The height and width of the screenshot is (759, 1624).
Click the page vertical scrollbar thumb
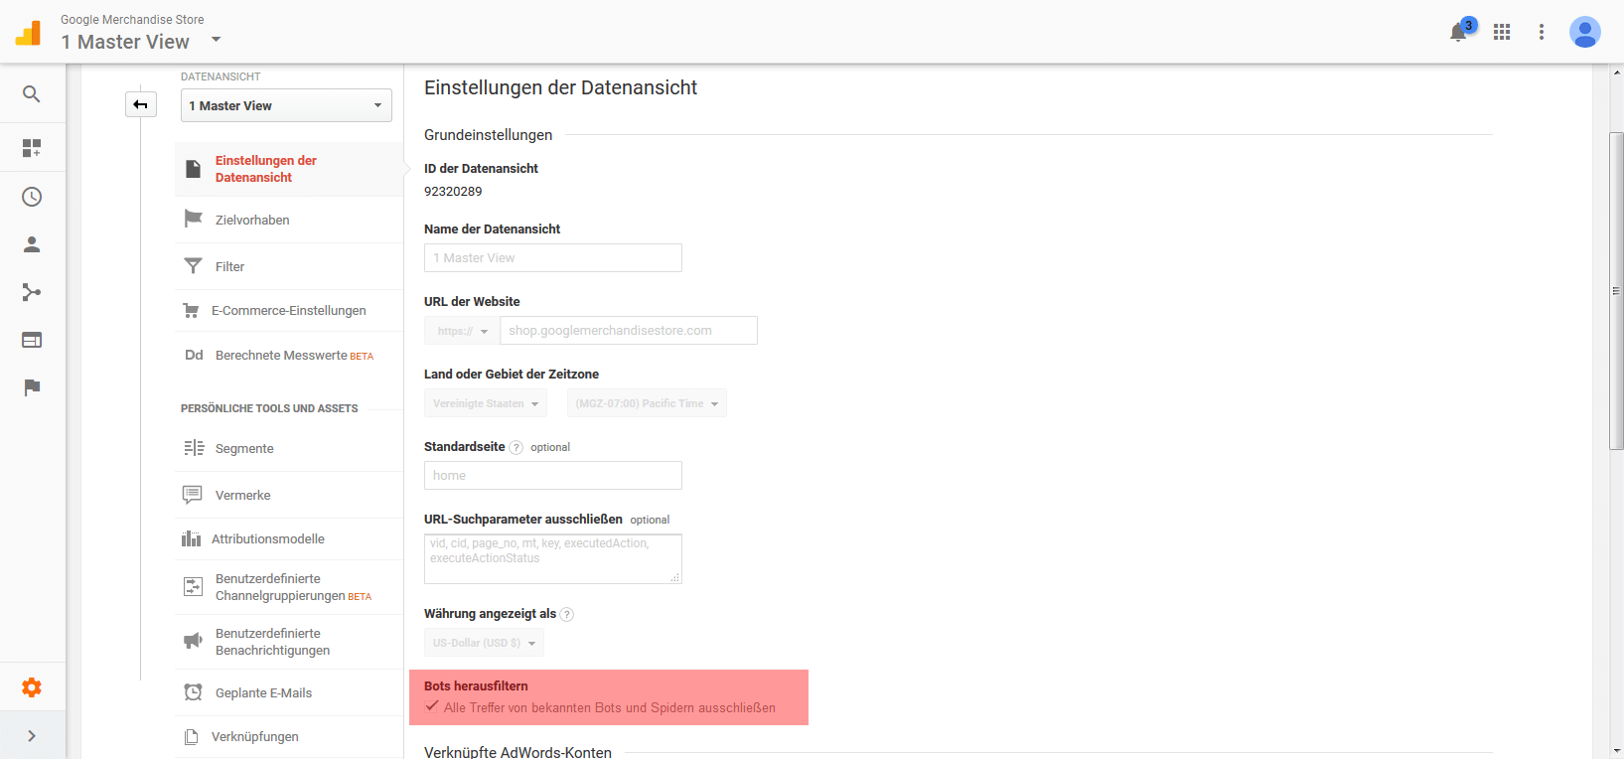coord(1616,291)
